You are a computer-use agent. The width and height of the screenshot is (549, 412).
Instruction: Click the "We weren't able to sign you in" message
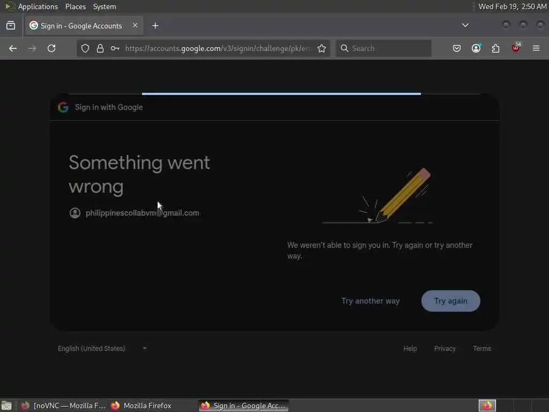(x=380, y=251)
